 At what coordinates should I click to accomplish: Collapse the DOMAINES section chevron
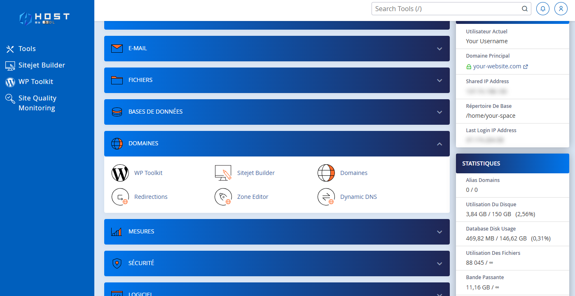coord(439,144)
